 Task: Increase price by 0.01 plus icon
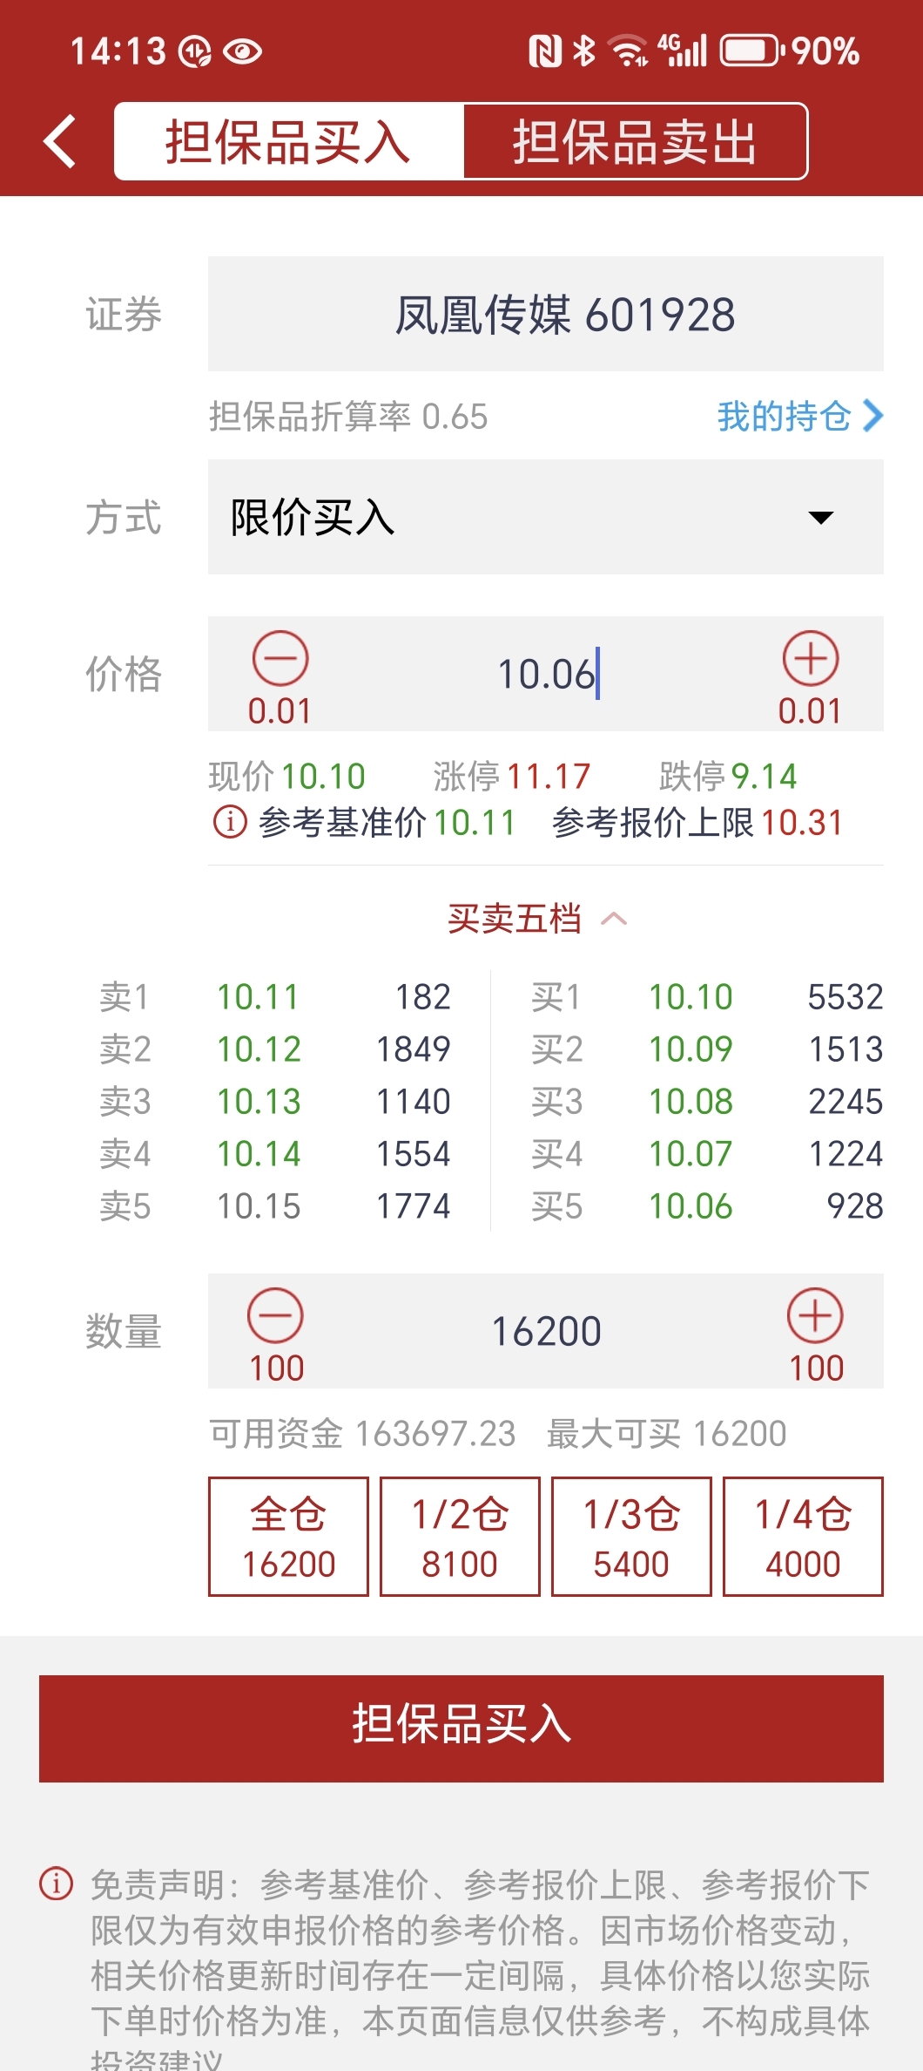click(811, 659)
